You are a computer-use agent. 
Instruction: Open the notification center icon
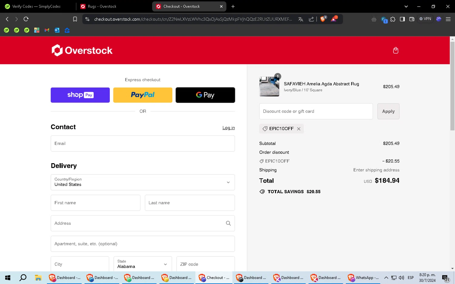pyautogui.click(x=446, y=278)
